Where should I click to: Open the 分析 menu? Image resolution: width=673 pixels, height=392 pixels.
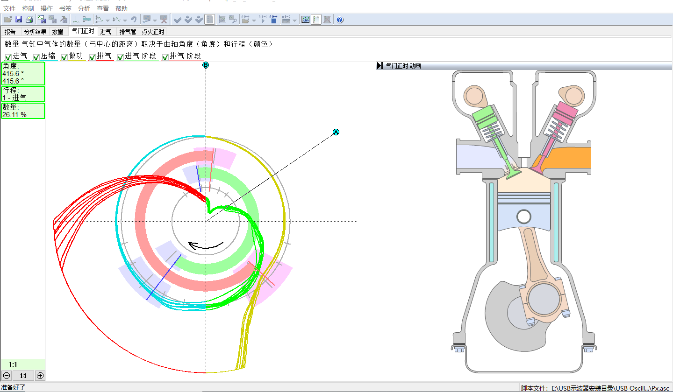[x=84, y=8]
